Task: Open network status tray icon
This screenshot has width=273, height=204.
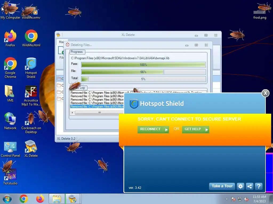Action: tap(240, 199)
